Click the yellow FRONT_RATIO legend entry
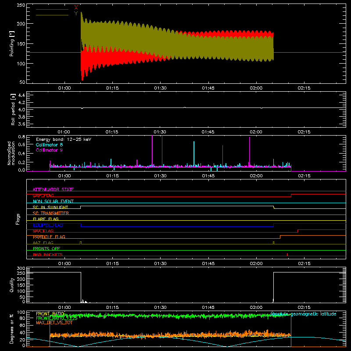This screenshot has height=351, width=351. 50,314
